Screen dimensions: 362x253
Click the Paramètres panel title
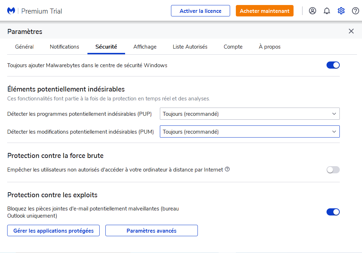(25, 31)
